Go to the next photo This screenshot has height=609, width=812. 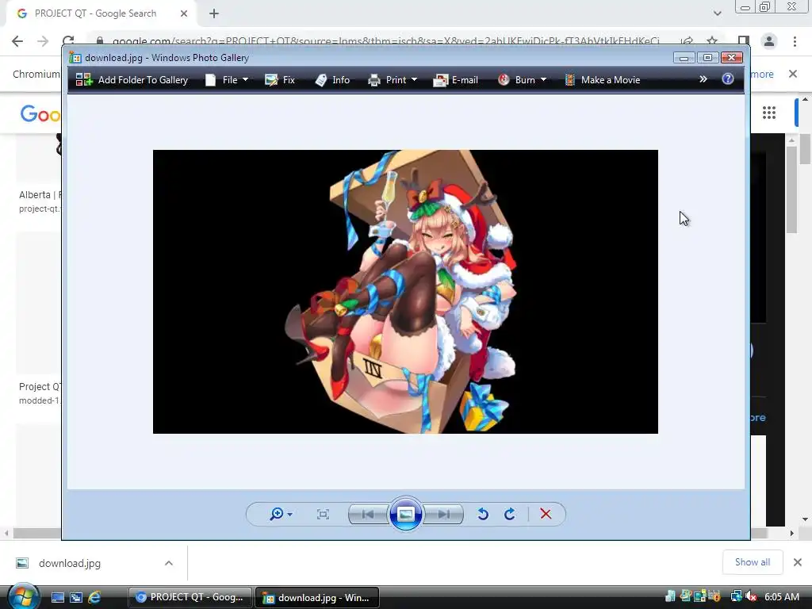443,514
